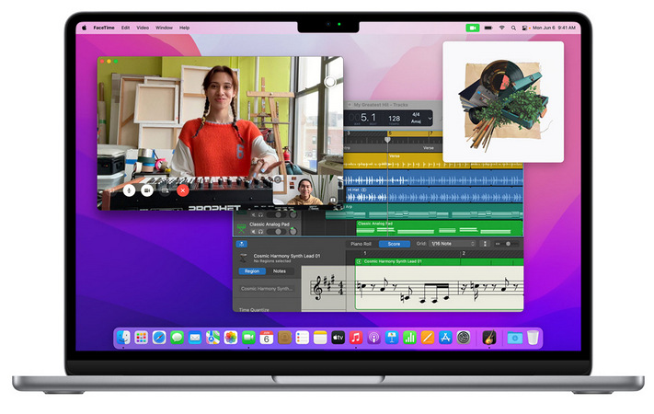Turn off the FaceTime camera
The height and width of the screenshot is (414, 654).
click(146, 190)
